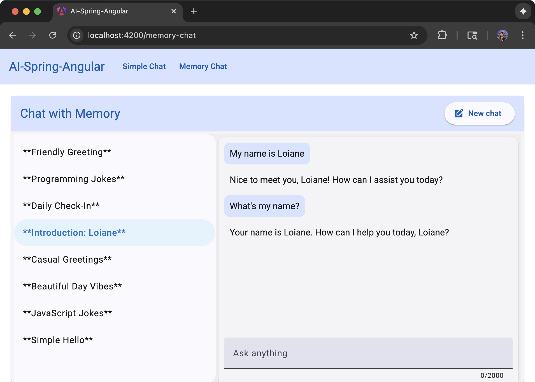This screenshot has height=382, width=535.
Task: Open the Memory Chat navigation link
Action: coord(203,67)
